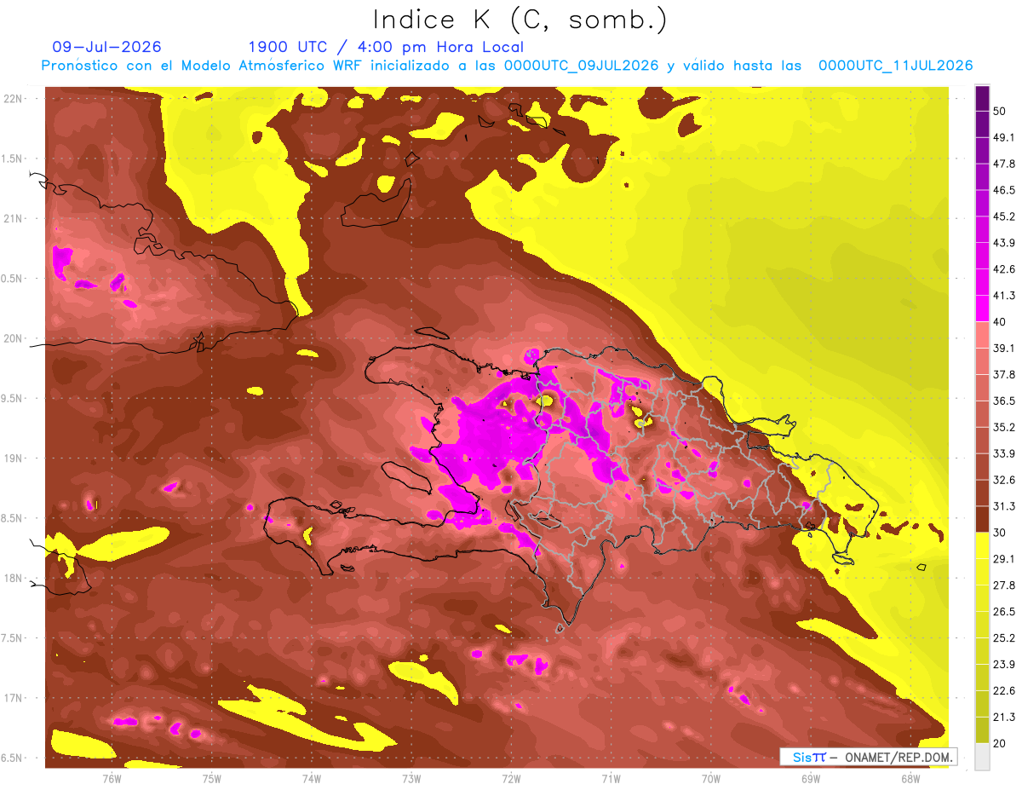This screenshot has width=1022, height=790.
Task: Click the dark purple colorbar segment above 50
Action: [982, 99]
